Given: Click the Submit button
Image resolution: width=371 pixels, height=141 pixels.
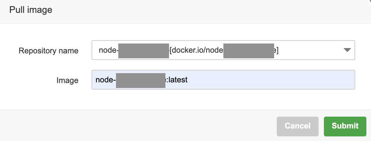Looking at the screenshot, I should click(x=345, y=126).
